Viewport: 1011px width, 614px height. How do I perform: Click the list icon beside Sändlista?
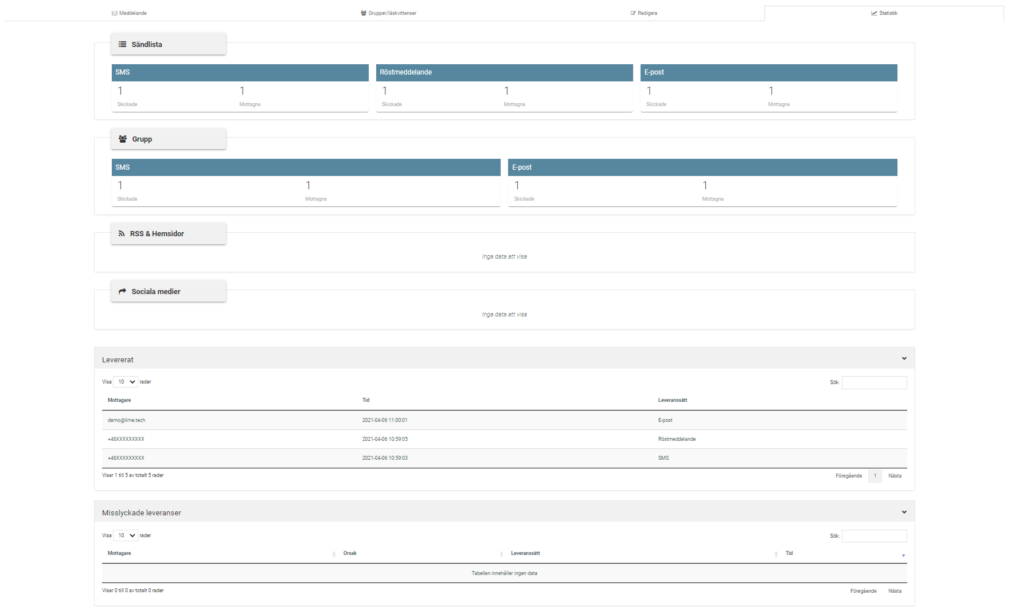click(122, 44)
